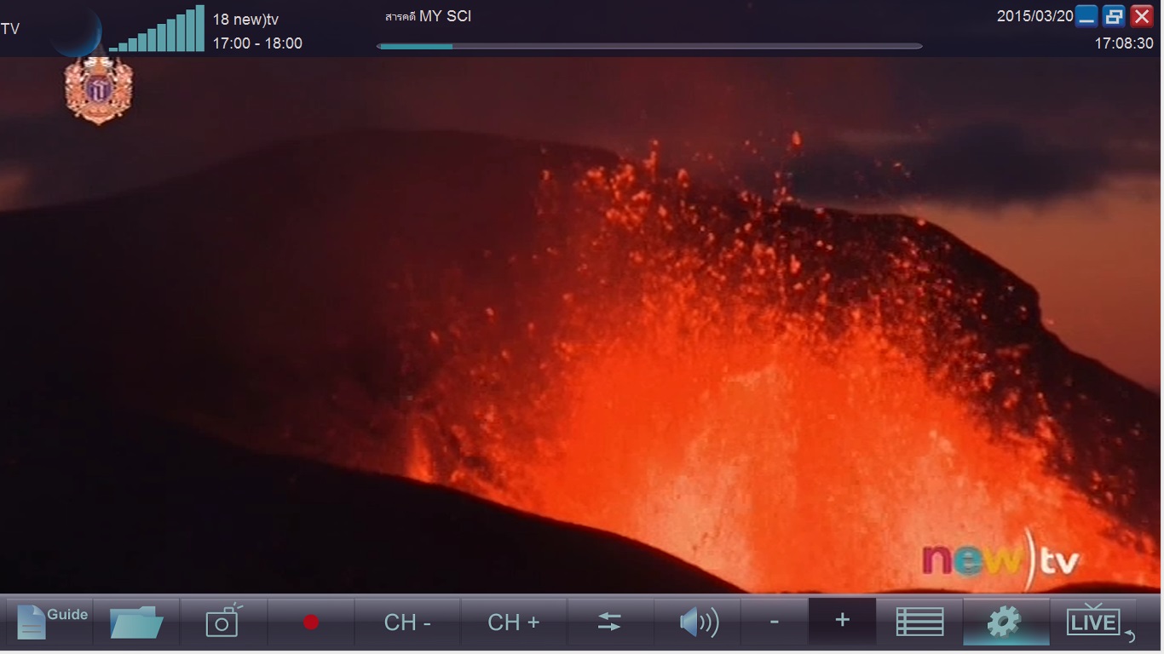Image resolution: width=1164 pixels, height=654 pixels.
Task: Take a snapshot with the camera icon
Action: pos(224,622)
